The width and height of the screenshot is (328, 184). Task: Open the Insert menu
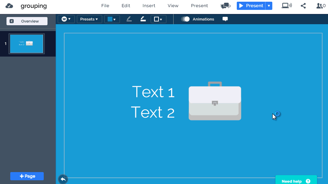pyautogui.click(x=149, y=6)
